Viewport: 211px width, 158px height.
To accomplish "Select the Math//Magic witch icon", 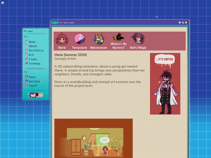I will point(138,39).
